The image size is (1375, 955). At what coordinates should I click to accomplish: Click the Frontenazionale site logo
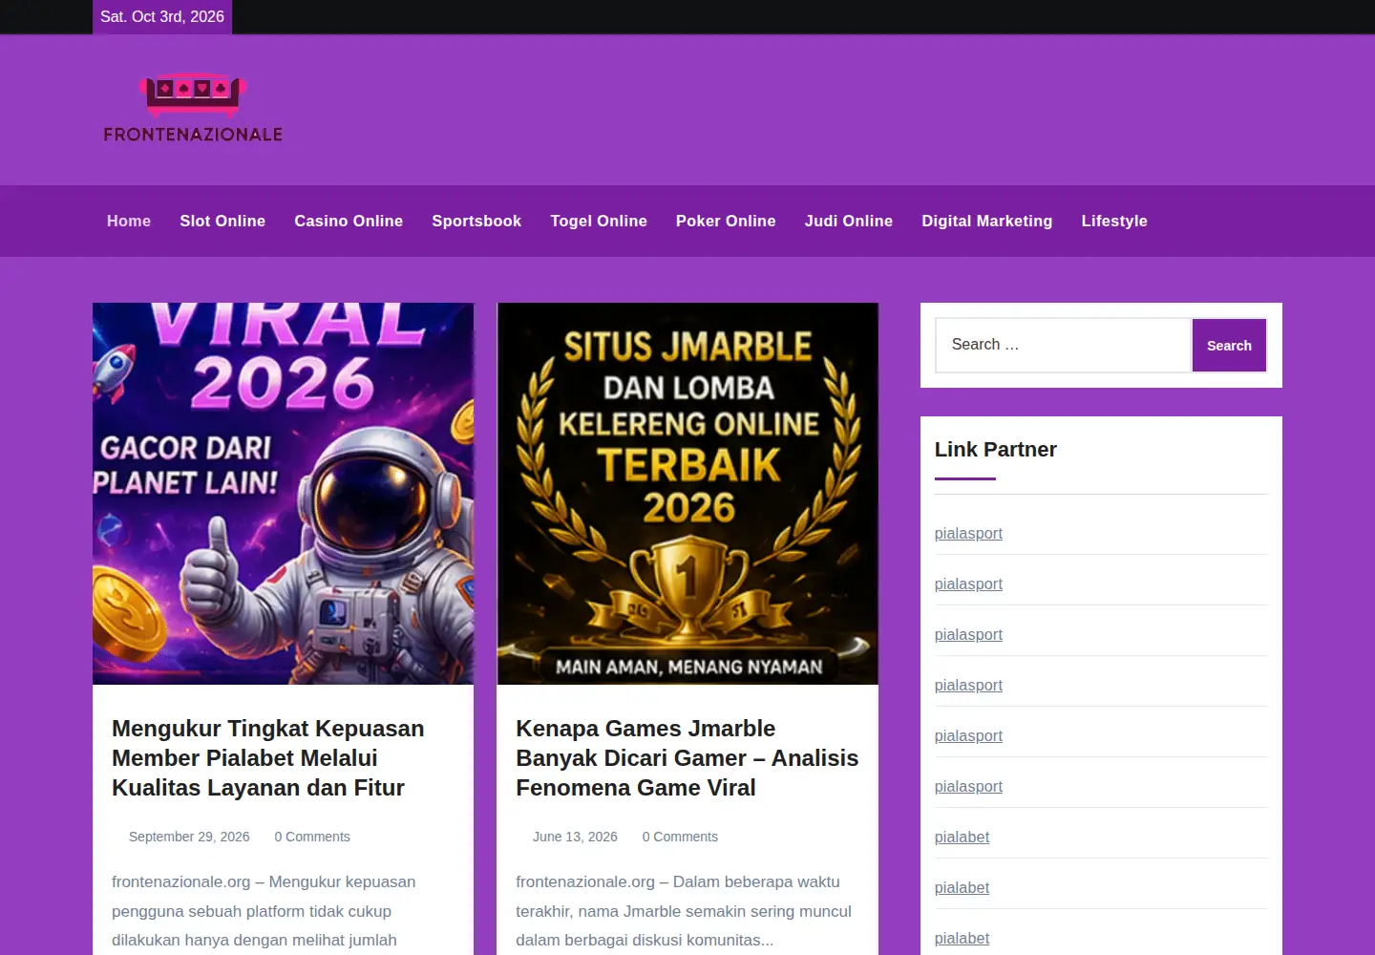(193, 110)
